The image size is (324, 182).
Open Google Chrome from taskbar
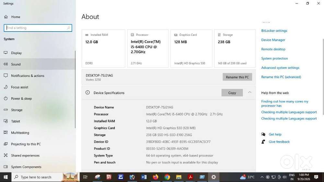point(167,177)
